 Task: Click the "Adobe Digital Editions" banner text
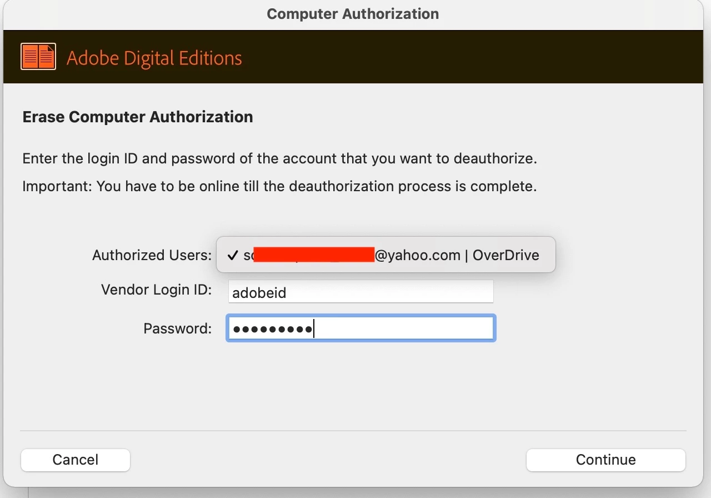[154, 58]
